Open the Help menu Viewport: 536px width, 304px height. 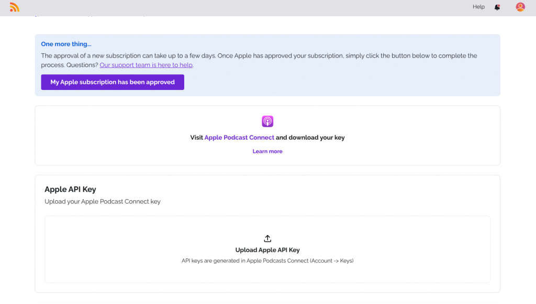pos(478,7)
